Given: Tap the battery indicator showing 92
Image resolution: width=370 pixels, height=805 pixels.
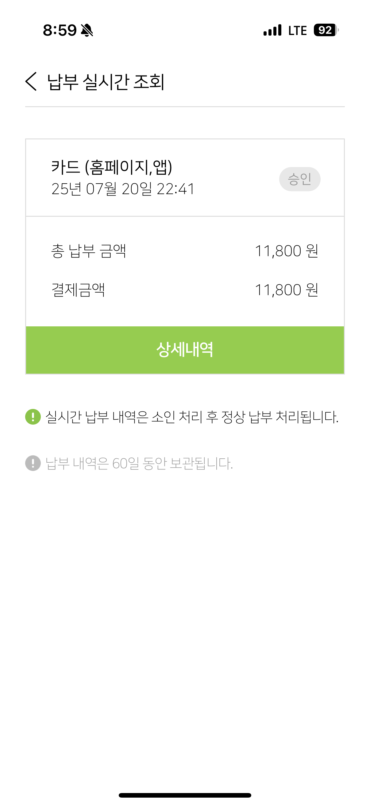Looking at the screenshot, I should (x=326, y=30).
